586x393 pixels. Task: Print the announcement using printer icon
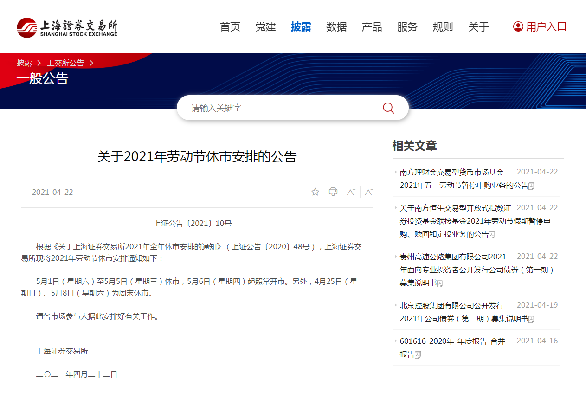(333, 192)
